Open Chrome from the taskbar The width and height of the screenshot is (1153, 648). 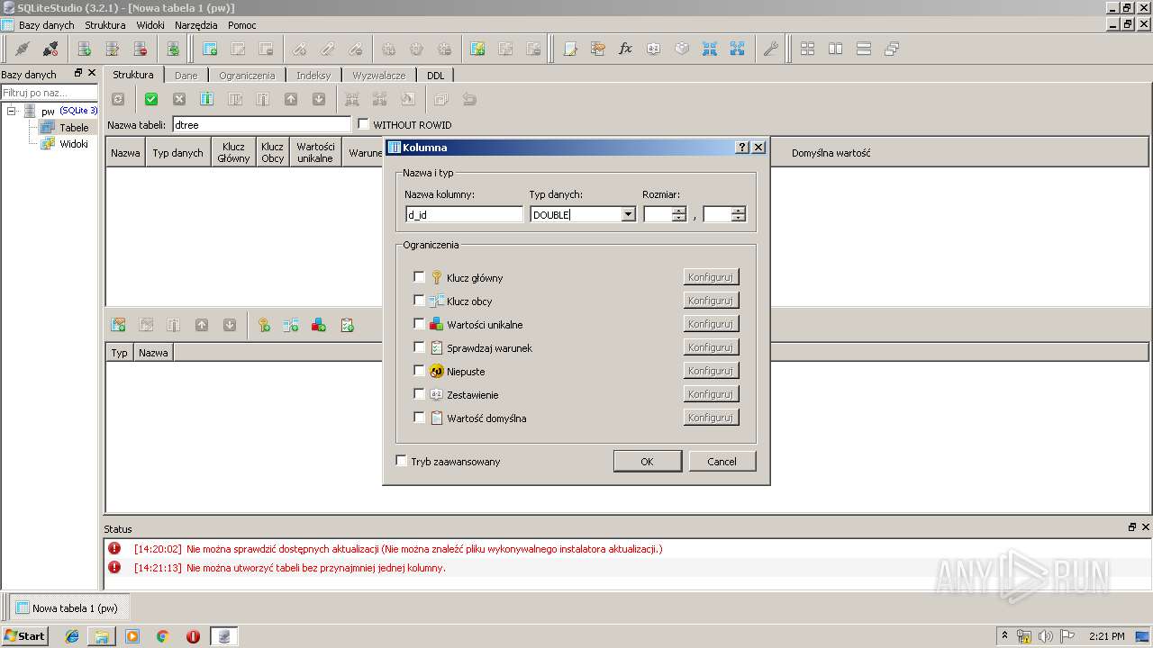pos(163,636)
